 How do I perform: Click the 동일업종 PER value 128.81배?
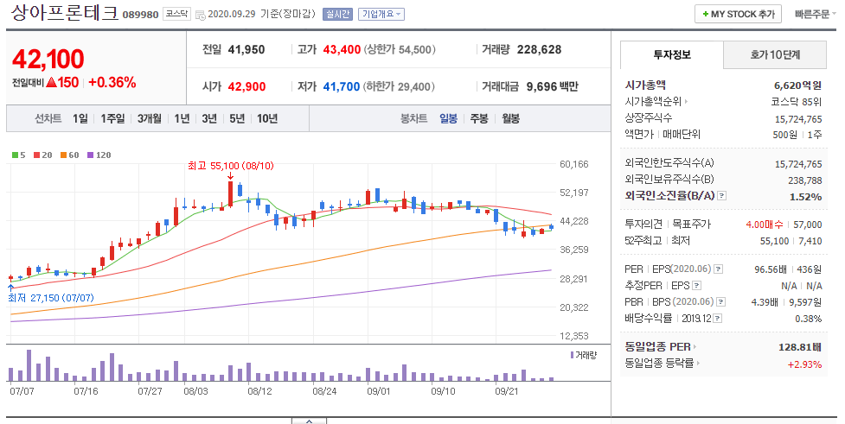(x=800, y=347)
